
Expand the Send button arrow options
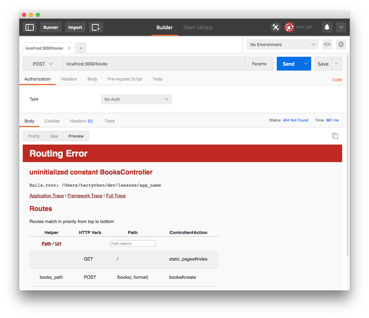click(306, 64)
